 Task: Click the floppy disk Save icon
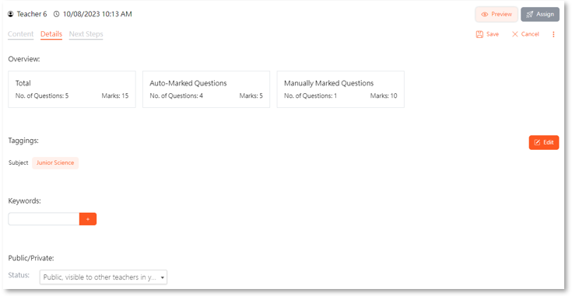click(x=479, y=34)
